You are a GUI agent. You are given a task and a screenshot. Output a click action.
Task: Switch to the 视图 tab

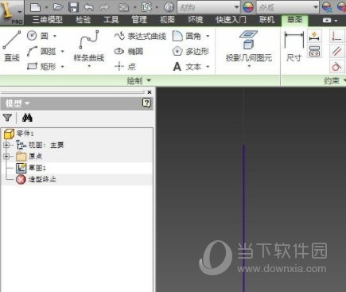[167, 20]
